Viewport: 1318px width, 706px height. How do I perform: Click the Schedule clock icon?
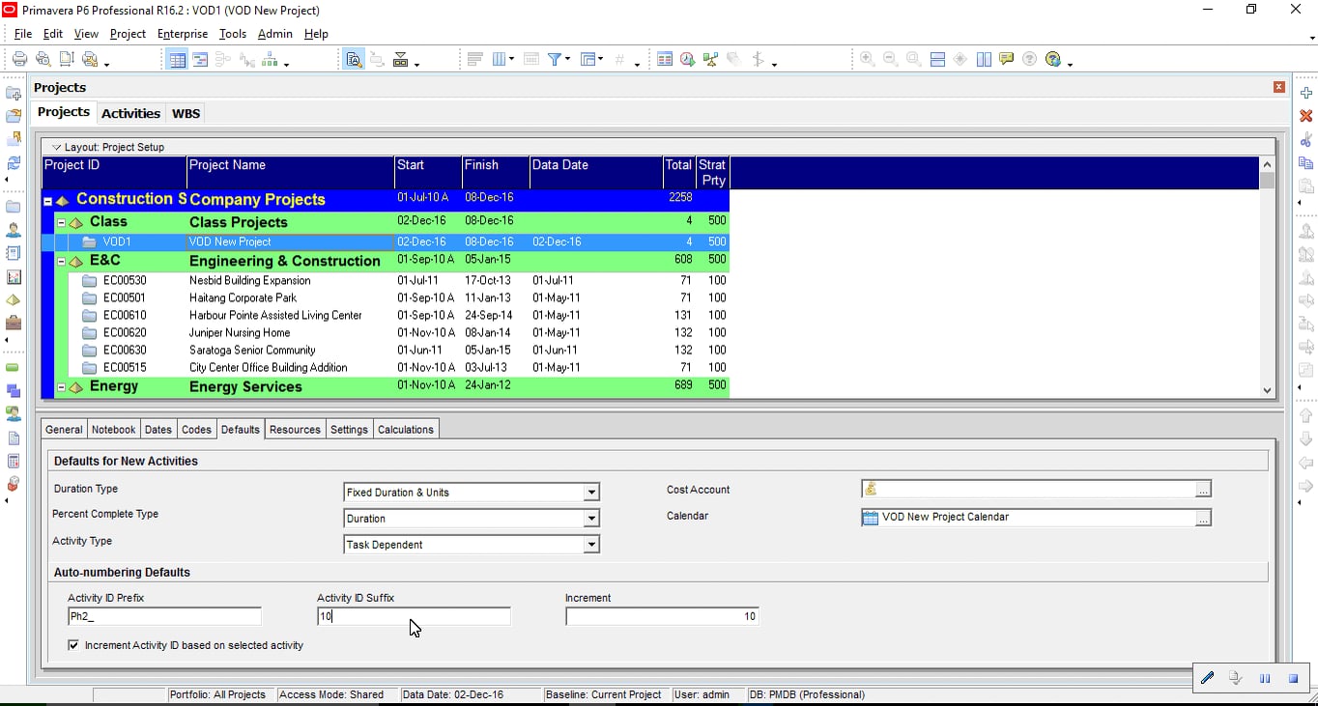click(687, 59)
